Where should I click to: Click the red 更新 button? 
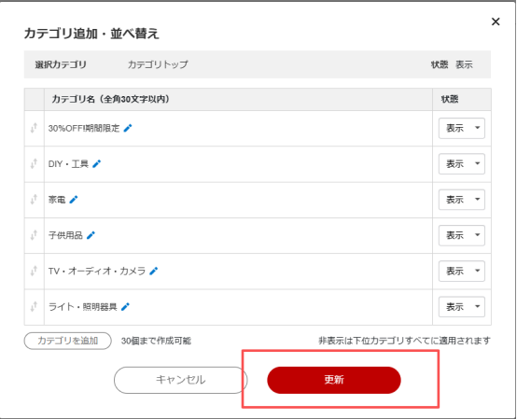tap(334, 380)
